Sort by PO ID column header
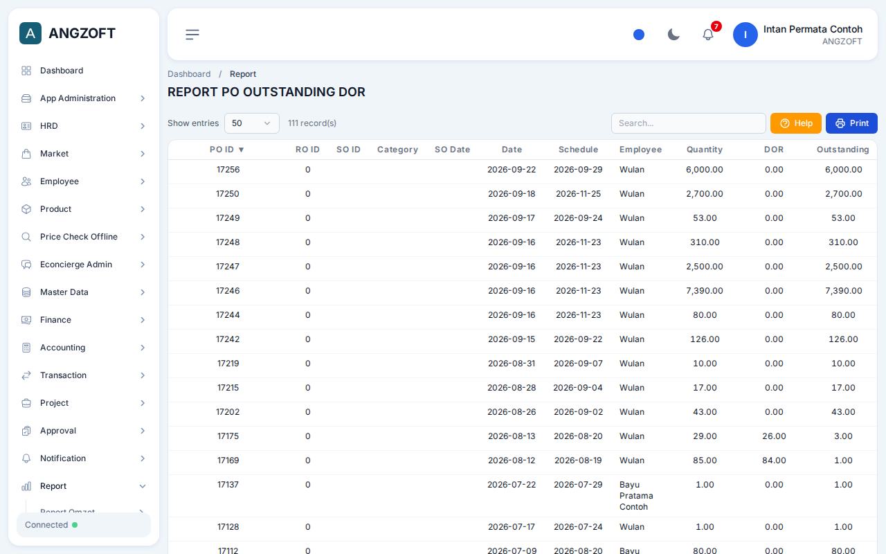 [x=228, y=150]
